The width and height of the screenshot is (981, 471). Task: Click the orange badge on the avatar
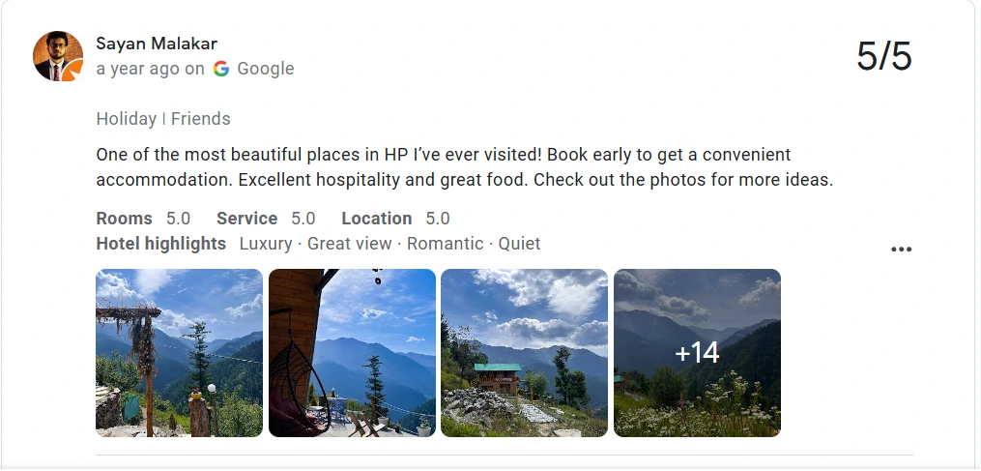click(x=73, y=72)
